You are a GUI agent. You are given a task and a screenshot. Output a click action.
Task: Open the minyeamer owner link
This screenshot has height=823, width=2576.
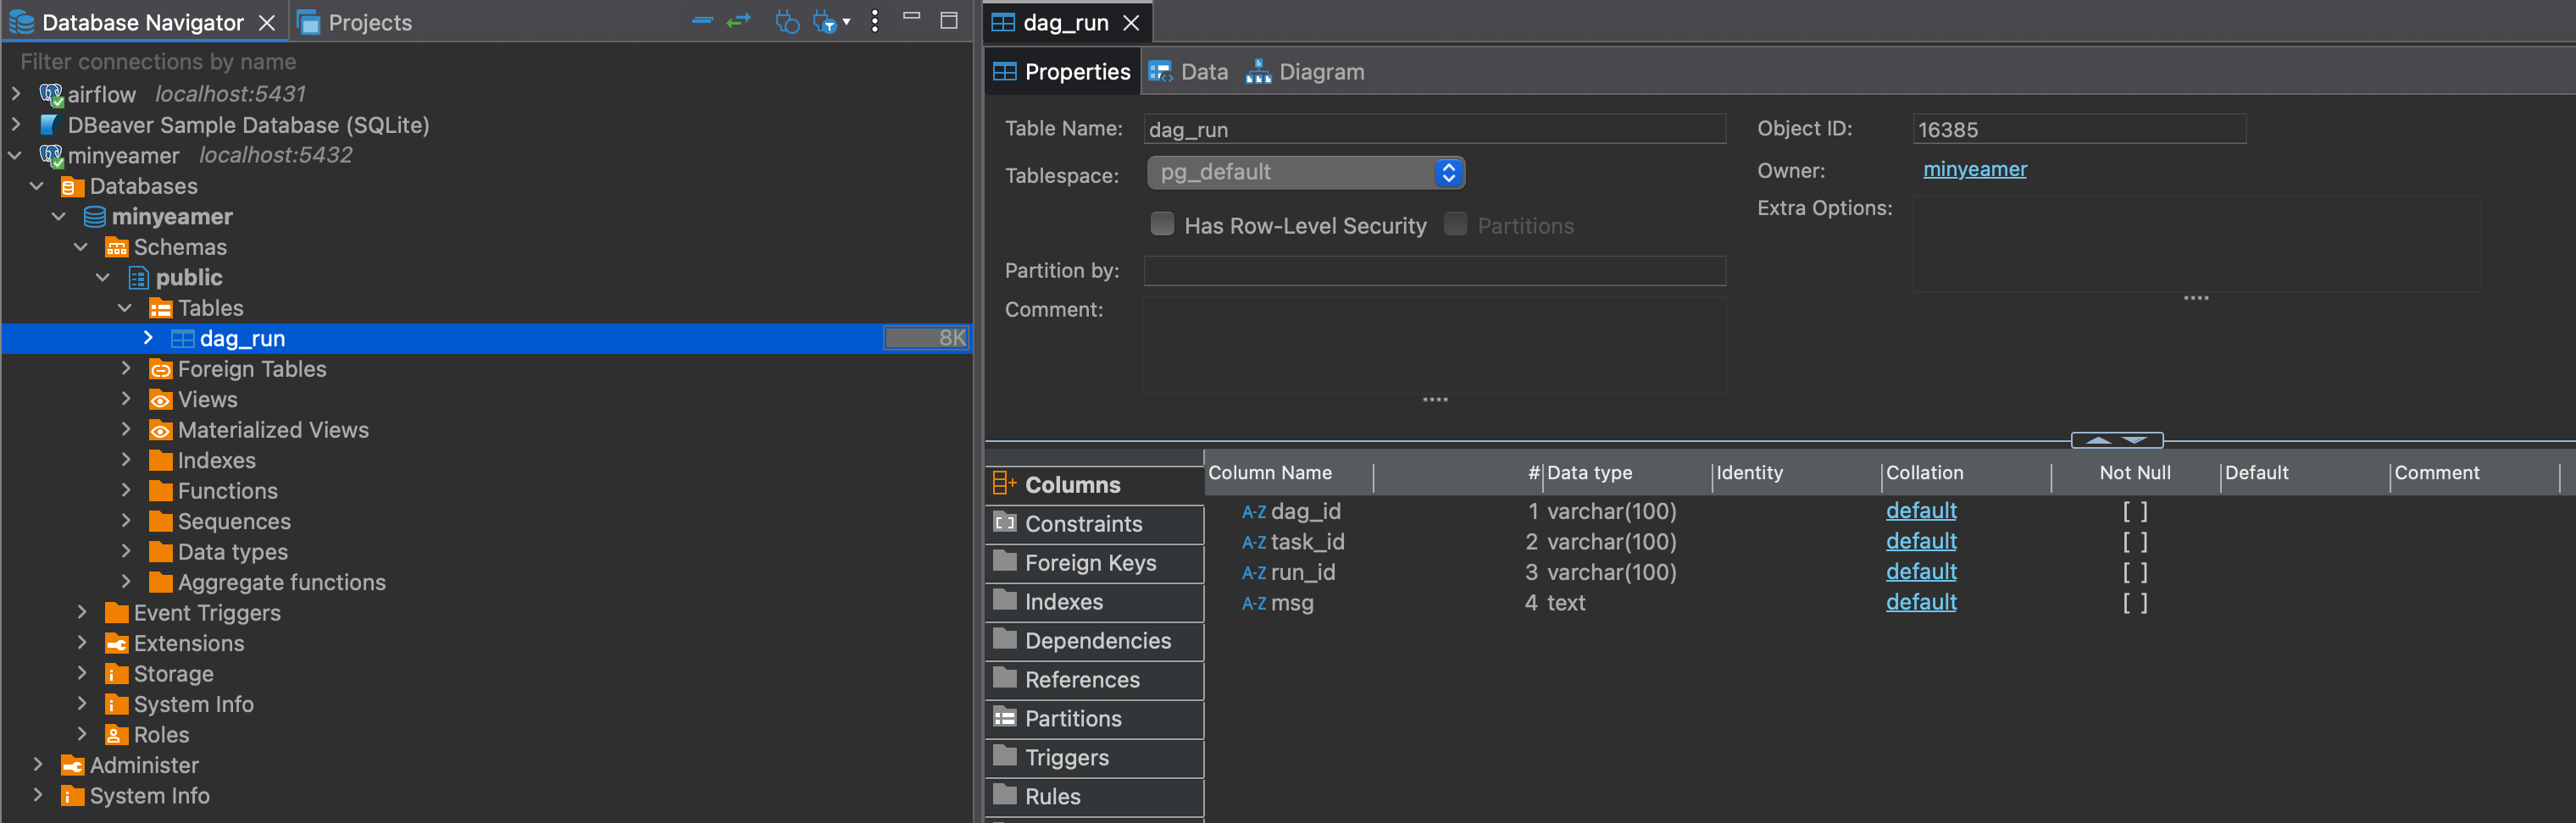(1974, 170)
